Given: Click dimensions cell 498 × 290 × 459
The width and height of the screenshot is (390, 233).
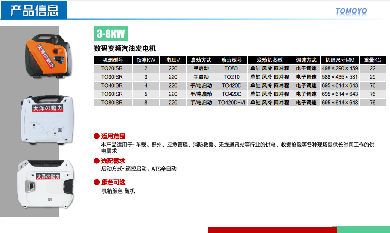Looking at the screenshot, I should (340, 68).
